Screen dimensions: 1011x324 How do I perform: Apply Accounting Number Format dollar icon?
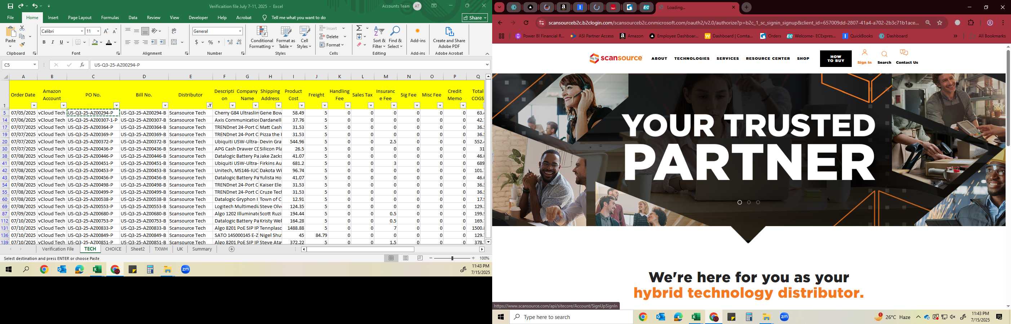tap(196, 42)
